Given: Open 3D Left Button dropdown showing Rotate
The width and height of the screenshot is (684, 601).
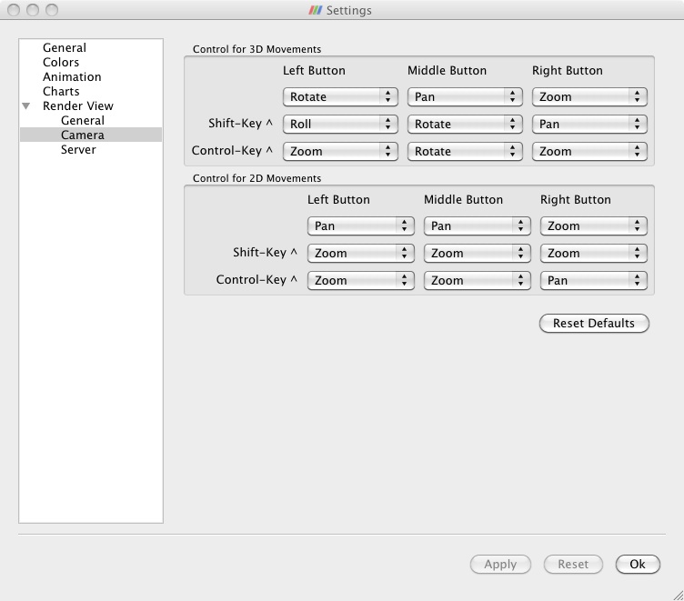Looking at the screenshot, I should pyautogui.click(x=340, y=96).
